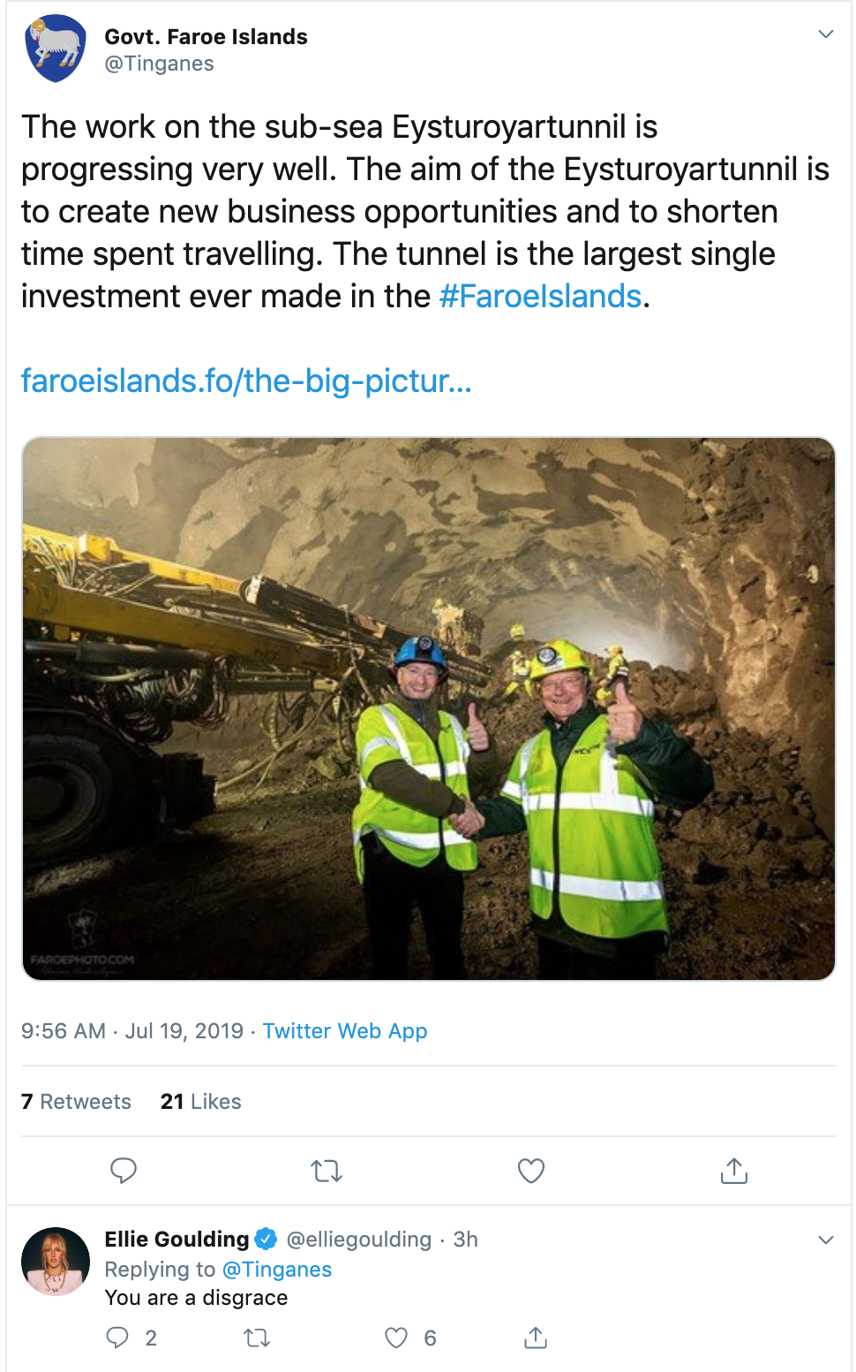
Task: Like Ellie Goulding's reply
Action: click(x=396, y=1338)
